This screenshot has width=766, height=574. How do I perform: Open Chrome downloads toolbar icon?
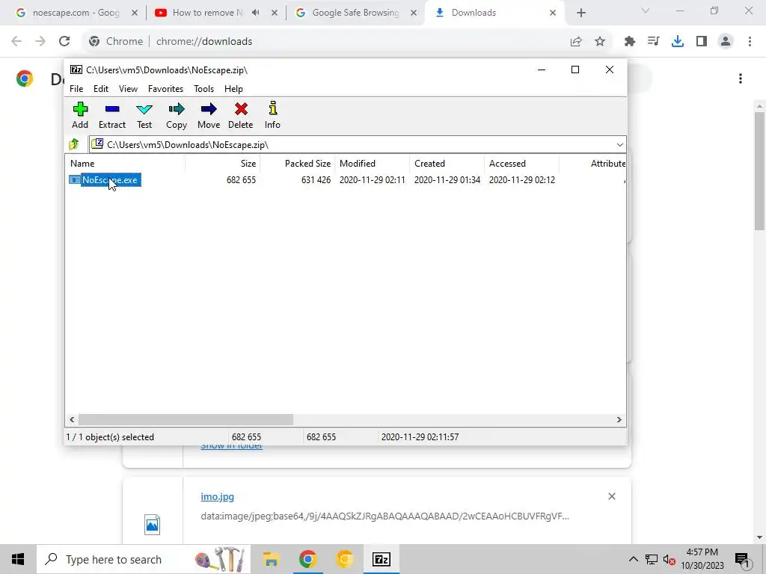[678, 42]
